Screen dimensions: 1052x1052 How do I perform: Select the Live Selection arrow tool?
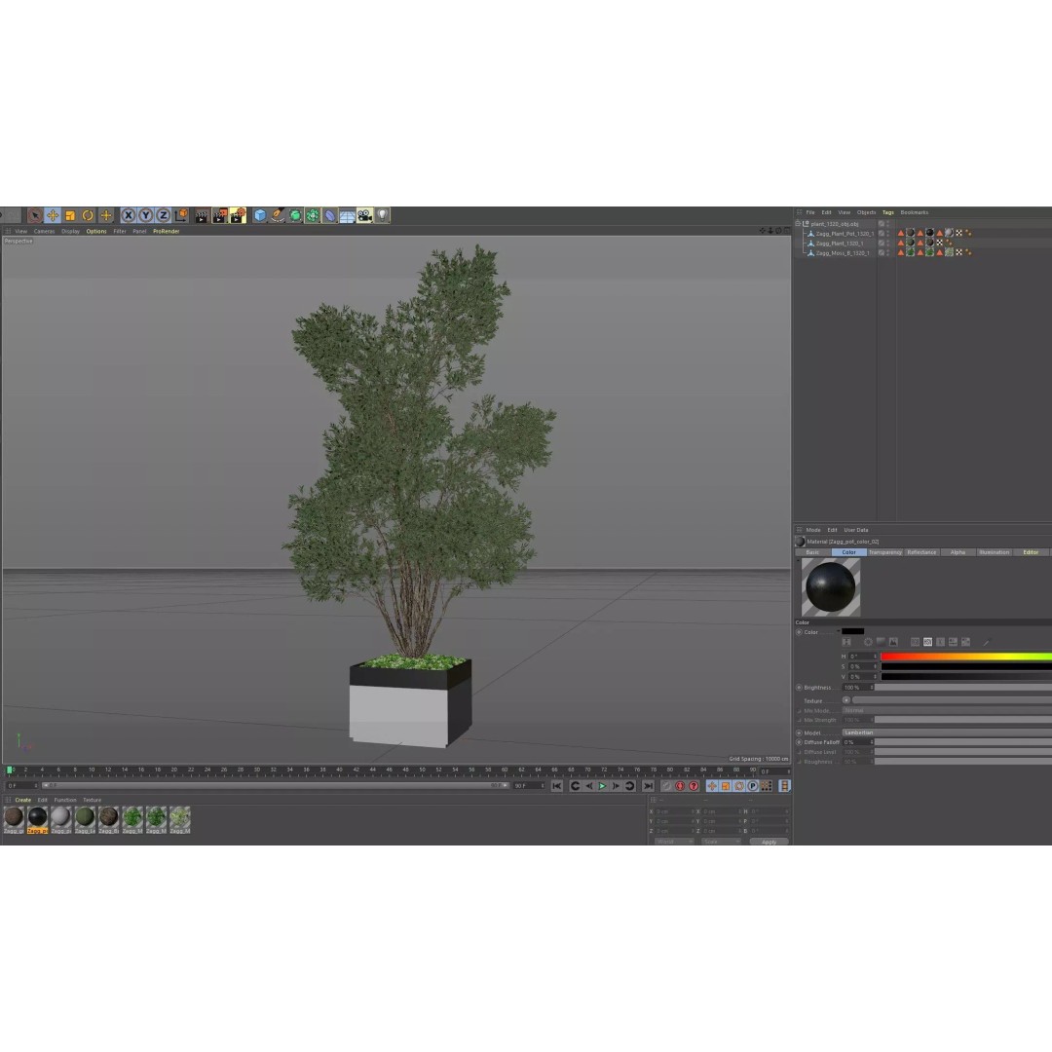click(35, 215)
